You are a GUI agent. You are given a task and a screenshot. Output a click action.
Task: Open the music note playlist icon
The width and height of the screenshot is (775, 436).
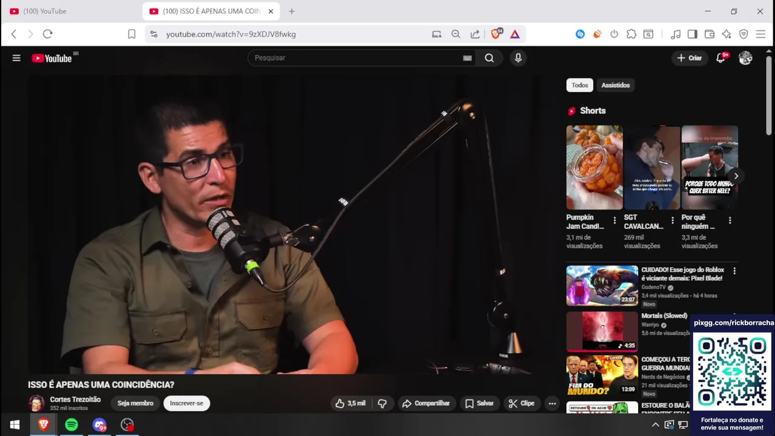[x=676, y=34]
